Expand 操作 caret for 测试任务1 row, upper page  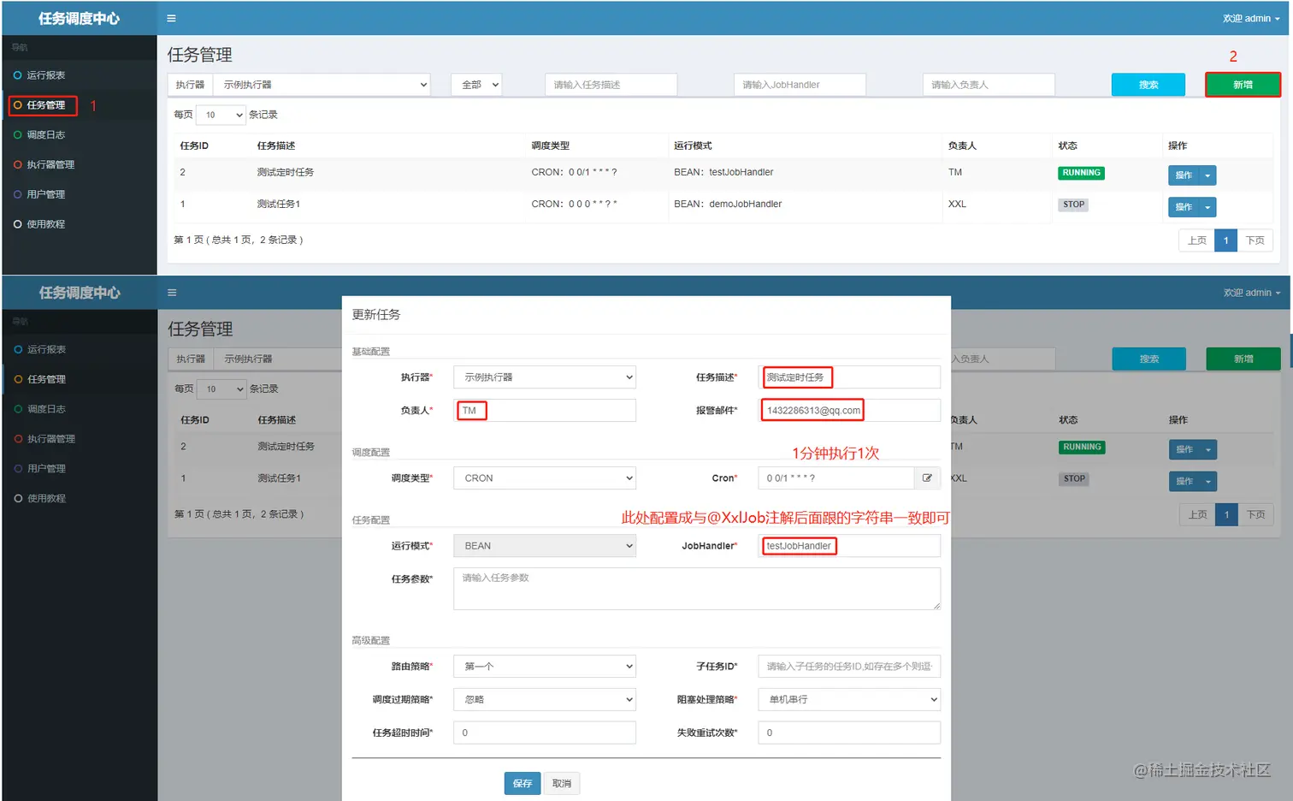click(x=1207, y=207)
